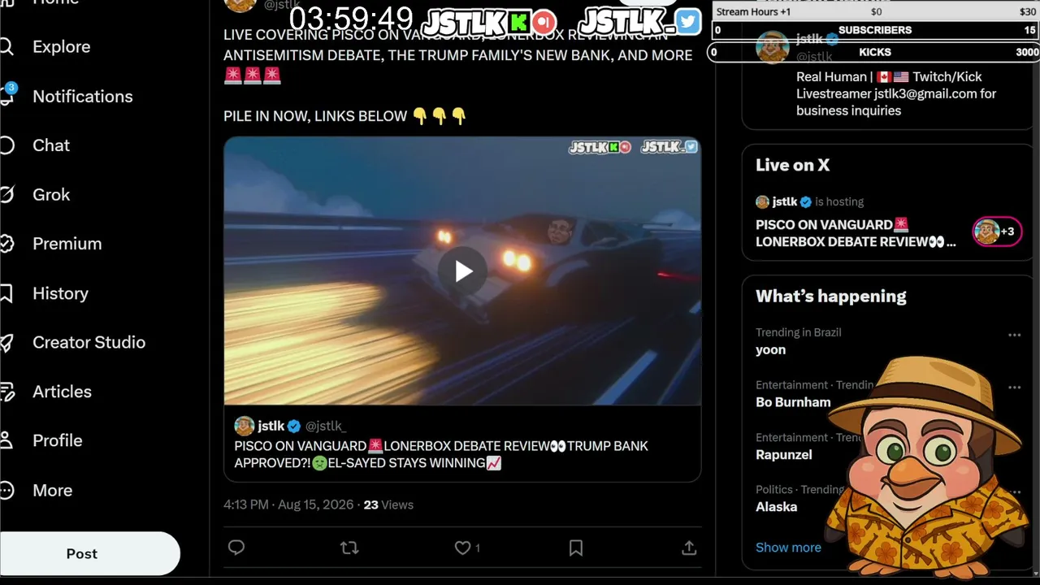Image resolution: width=1040 pixels, height=585 pixels.
Task: Click Show more under What's happening
Action: 788,548
